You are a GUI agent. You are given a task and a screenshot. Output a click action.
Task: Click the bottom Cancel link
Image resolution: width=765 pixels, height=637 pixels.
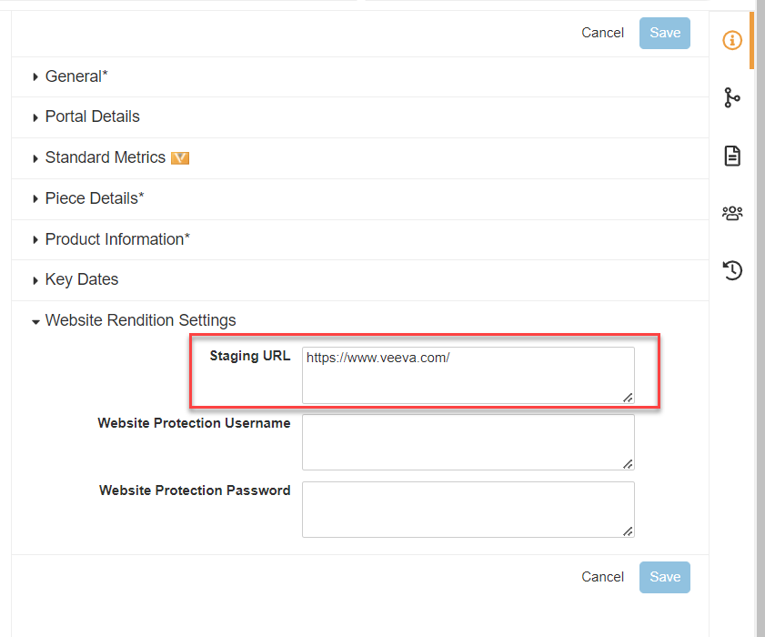pos(602,577)
